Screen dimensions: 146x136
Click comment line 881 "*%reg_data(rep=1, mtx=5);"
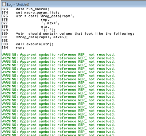click(x=35, y=37)
